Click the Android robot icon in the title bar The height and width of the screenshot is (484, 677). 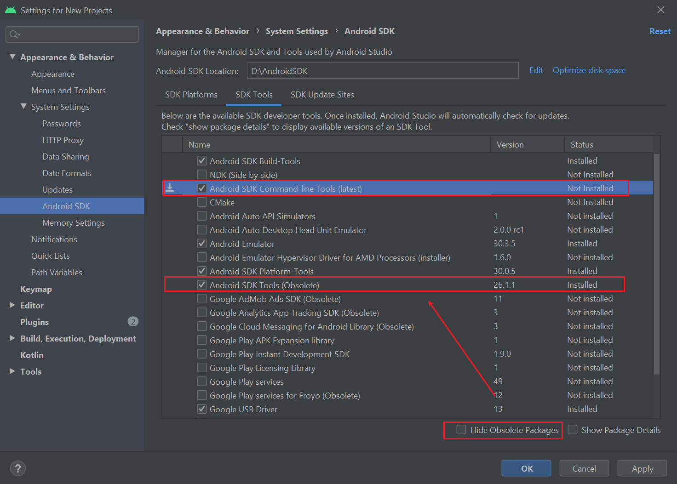10,9
